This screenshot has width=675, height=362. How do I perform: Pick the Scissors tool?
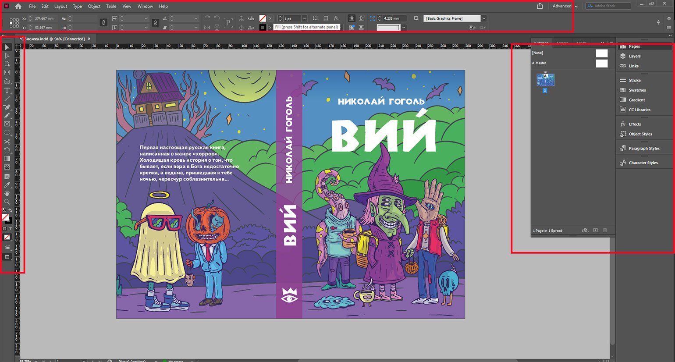click(x=7, y=142)
